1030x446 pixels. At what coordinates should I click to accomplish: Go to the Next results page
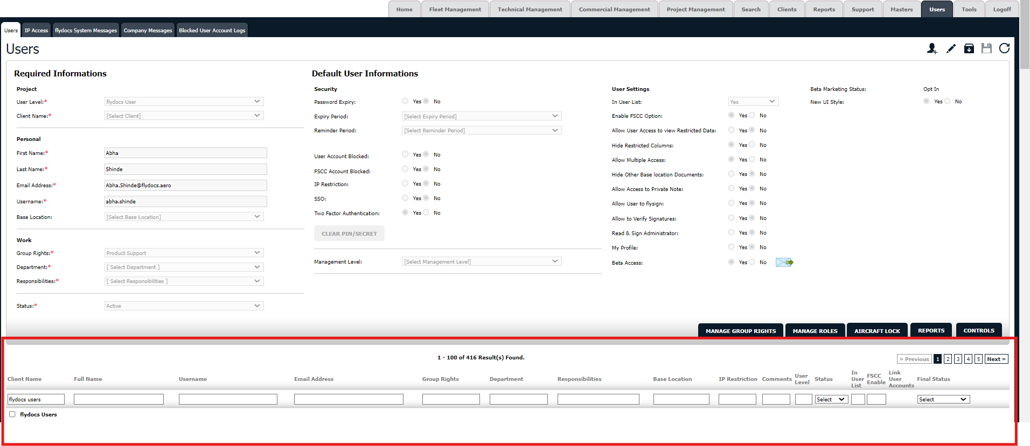point(997,359)
